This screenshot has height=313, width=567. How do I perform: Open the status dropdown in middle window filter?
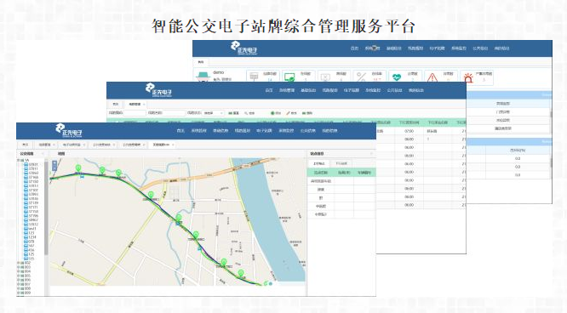point(214,113)
